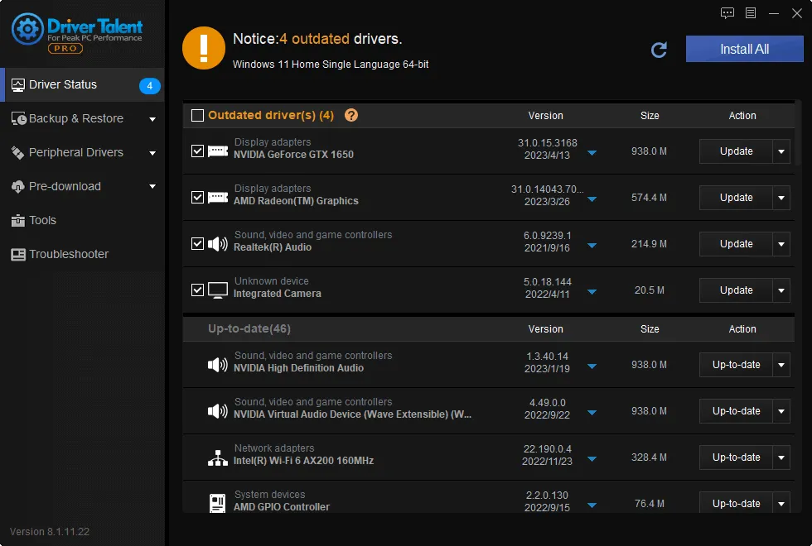Click the Install All button

(x=744, y=49)
